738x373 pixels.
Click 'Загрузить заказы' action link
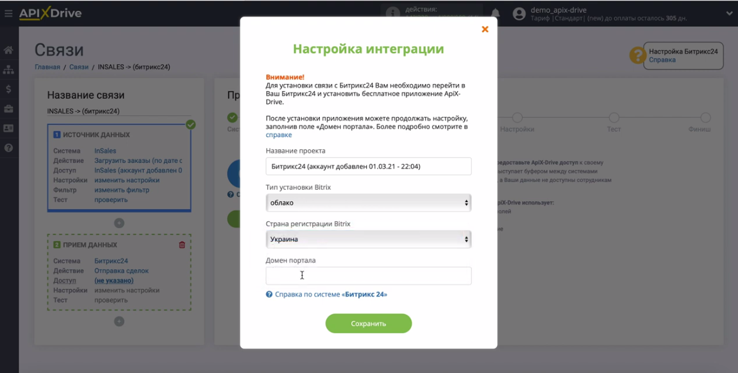point(138,160)
